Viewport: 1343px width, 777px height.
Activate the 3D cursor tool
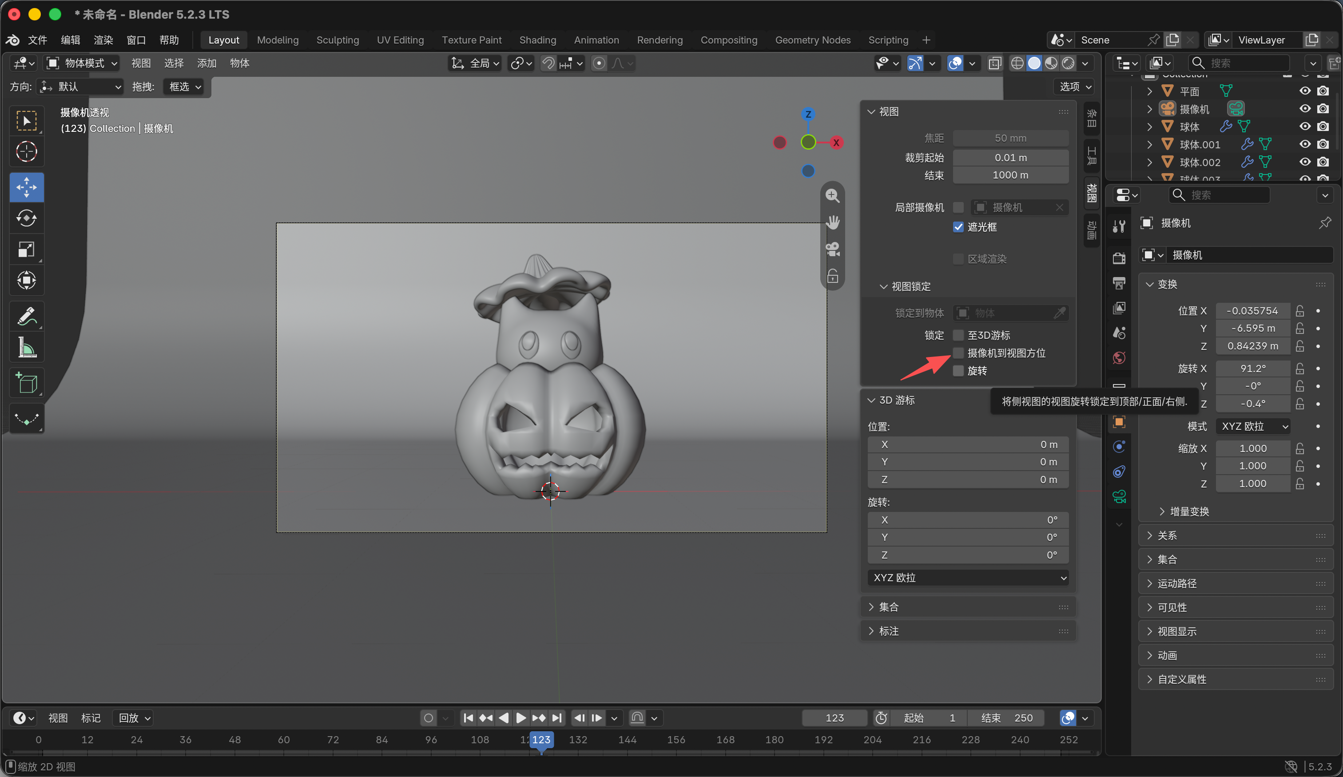tap(26, 152)
